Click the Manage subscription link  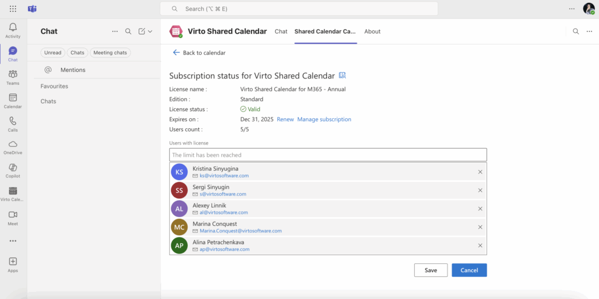[324, 119]
